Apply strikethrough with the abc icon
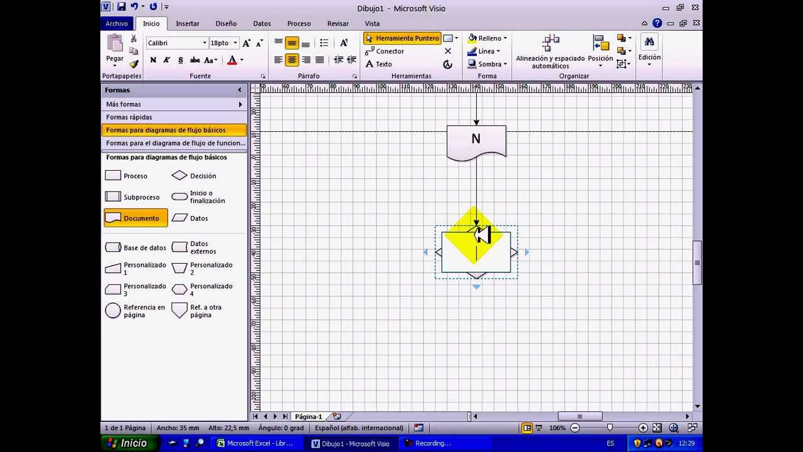The height and width of the screenshot is (452, 803). 194,60
